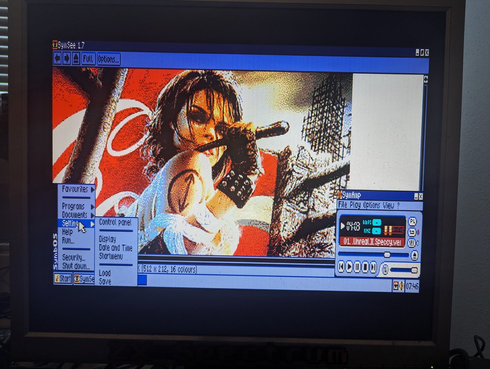Expand the Favourites submenu
490x369 pixels.
pyautogui.click(x=76, y=189)
